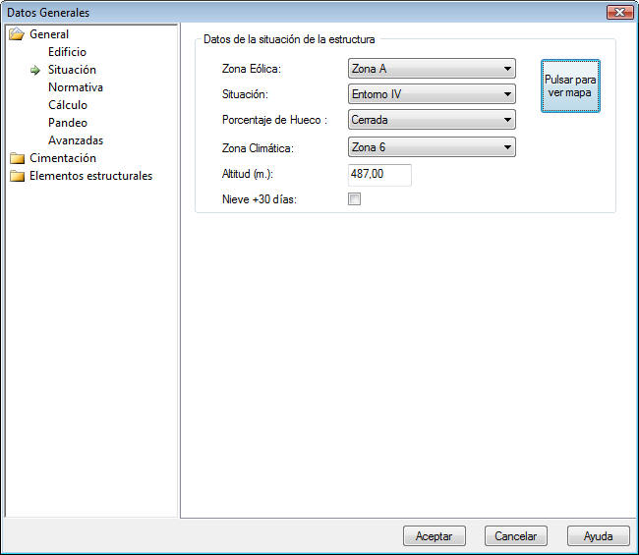Click Pulsar para ver mapa button

[570, 85]
